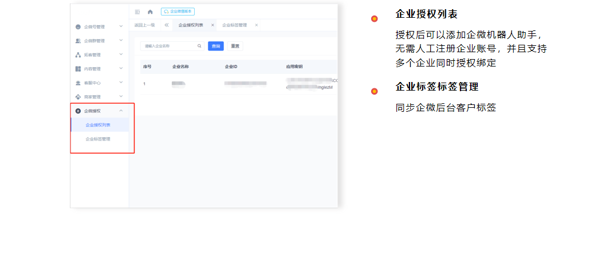Expand the 内容管理 chevron
The width and height of the screenshot is (606, 277).
121,68
